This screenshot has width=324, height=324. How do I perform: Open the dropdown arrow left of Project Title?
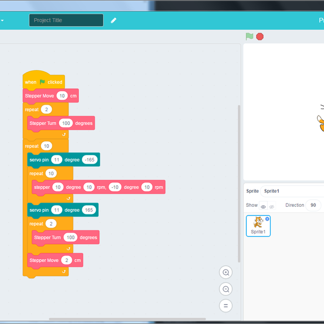coord(2,21)
